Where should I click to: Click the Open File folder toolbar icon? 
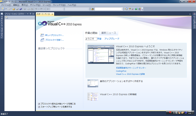14,9
